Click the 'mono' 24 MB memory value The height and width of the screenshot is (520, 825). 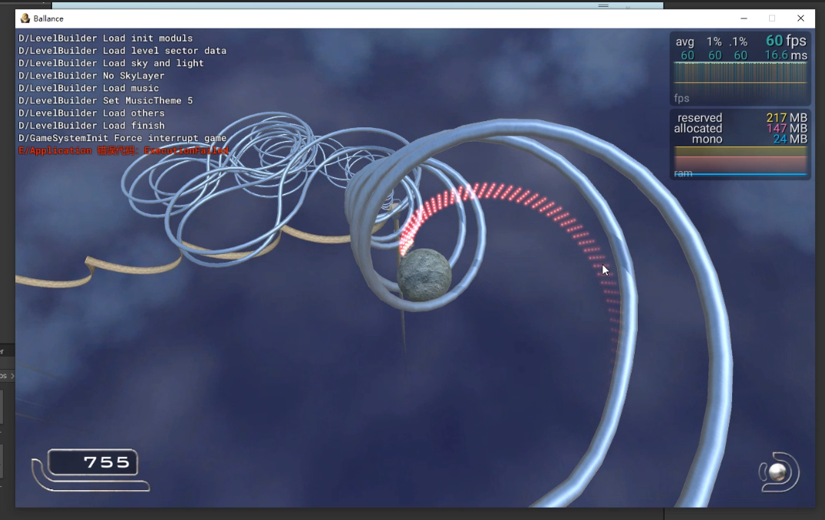(790, 140)
